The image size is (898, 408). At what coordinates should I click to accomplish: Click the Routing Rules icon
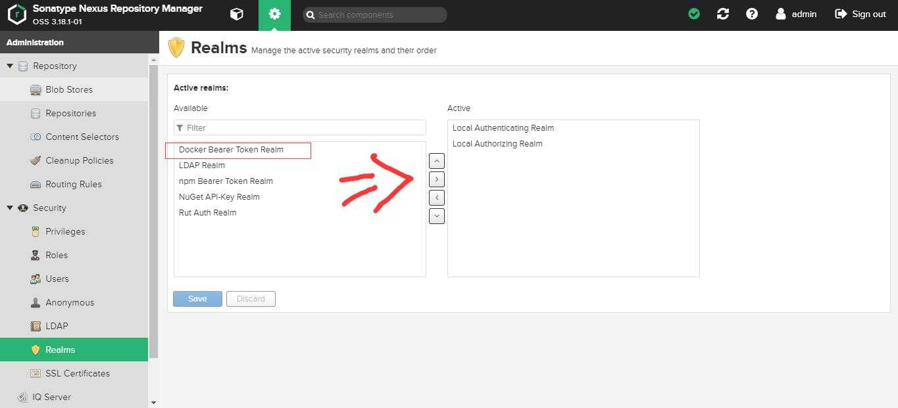[x=36, y=184]
